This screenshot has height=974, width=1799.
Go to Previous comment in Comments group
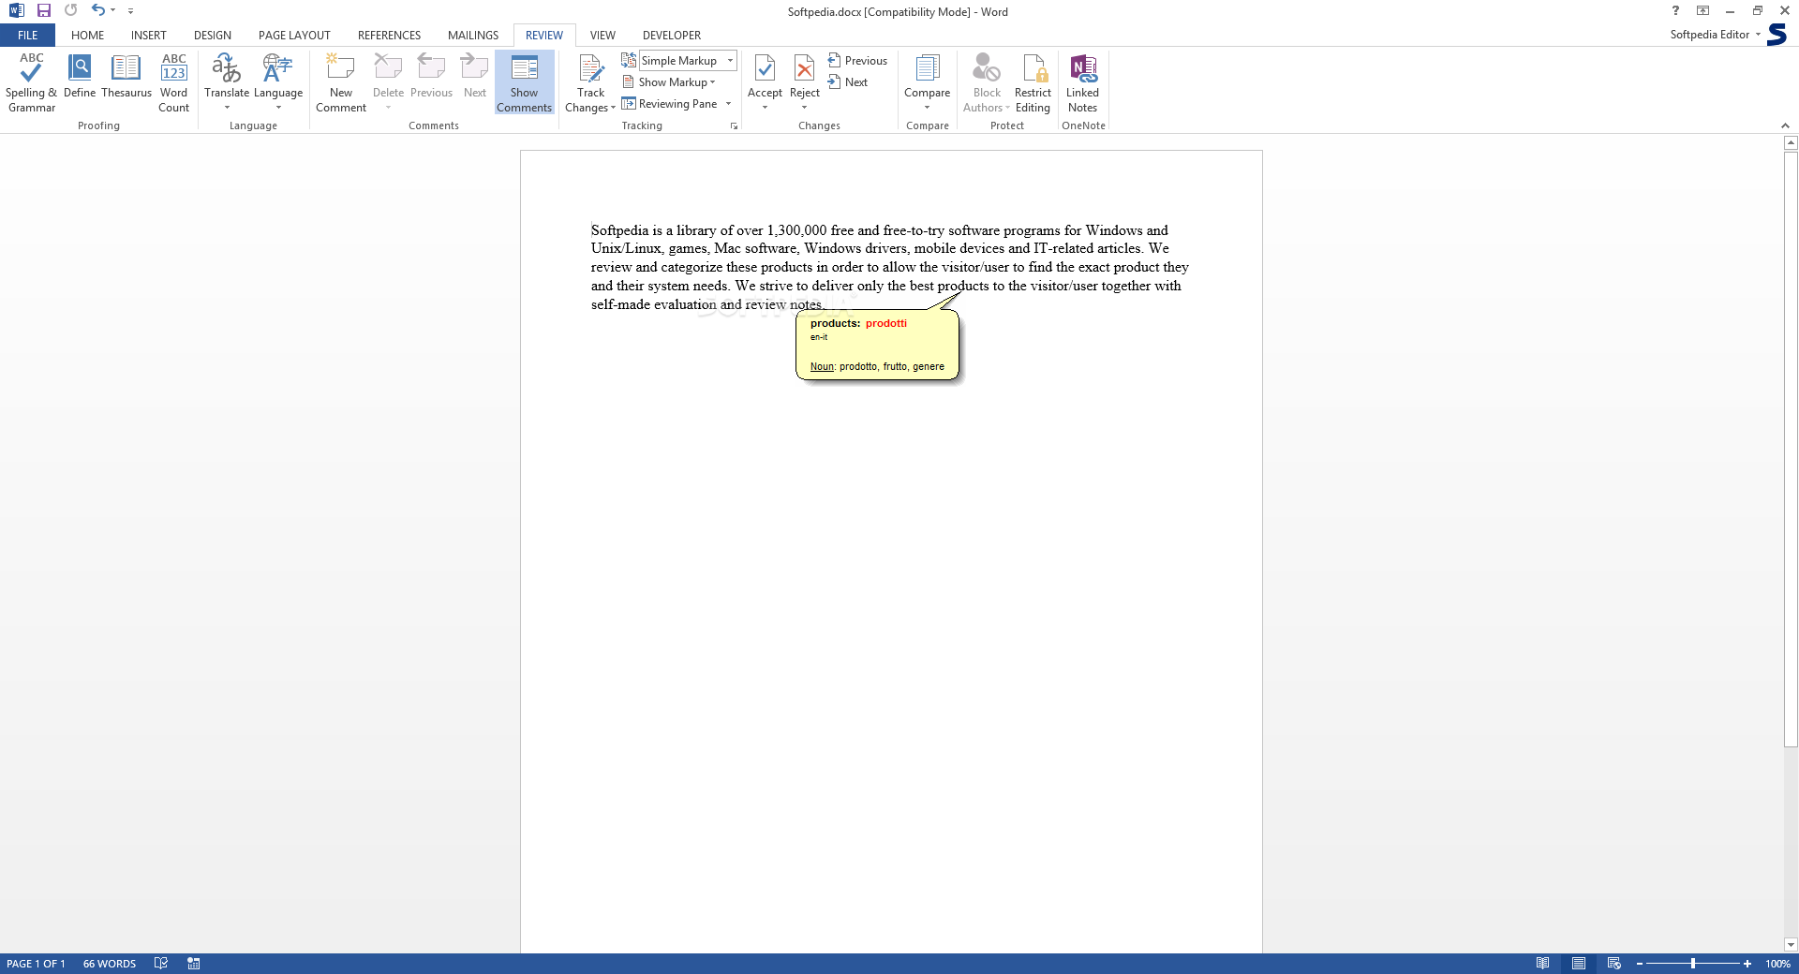tap(431, 77)
